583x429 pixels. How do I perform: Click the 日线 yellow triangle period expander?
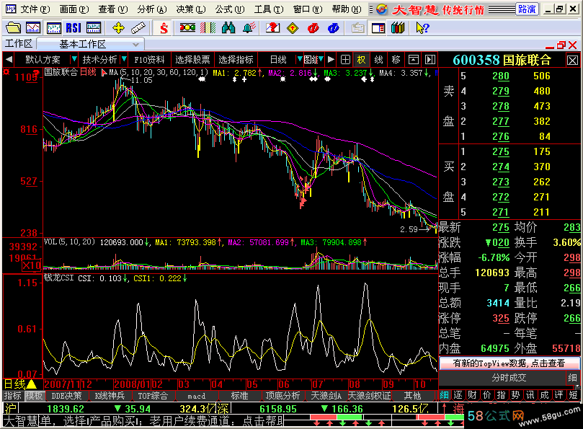(x=32, y=384)
